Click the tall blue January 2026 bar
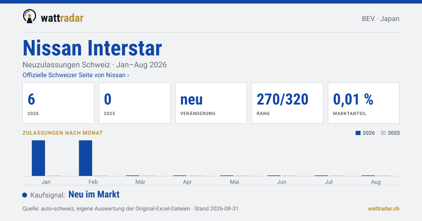Viewport: 422px width, 221px height. [x=38, y=158]
